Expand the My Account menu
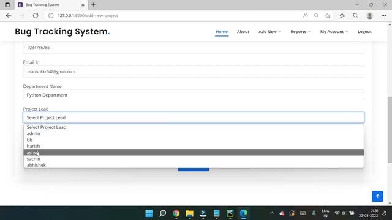Image resolution: width=392 pixels, height=220 pixels. pos(334,32)
